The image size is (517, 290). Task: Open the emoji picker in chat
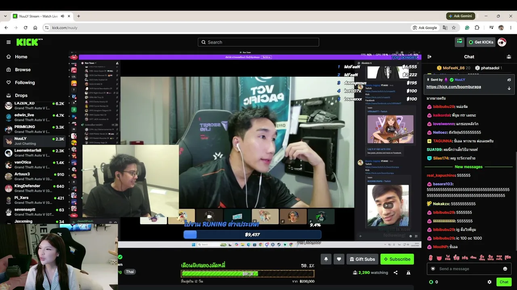pyautogui.click(x=505, y=269)
